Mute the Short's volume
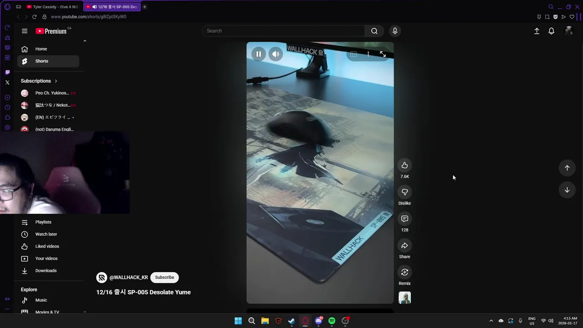This screenshot has height=328, width=583. pos(276,54)
